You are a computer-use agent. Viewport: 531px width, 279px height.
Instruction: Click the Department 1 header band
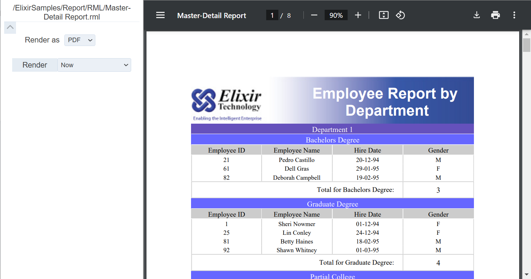332,129
